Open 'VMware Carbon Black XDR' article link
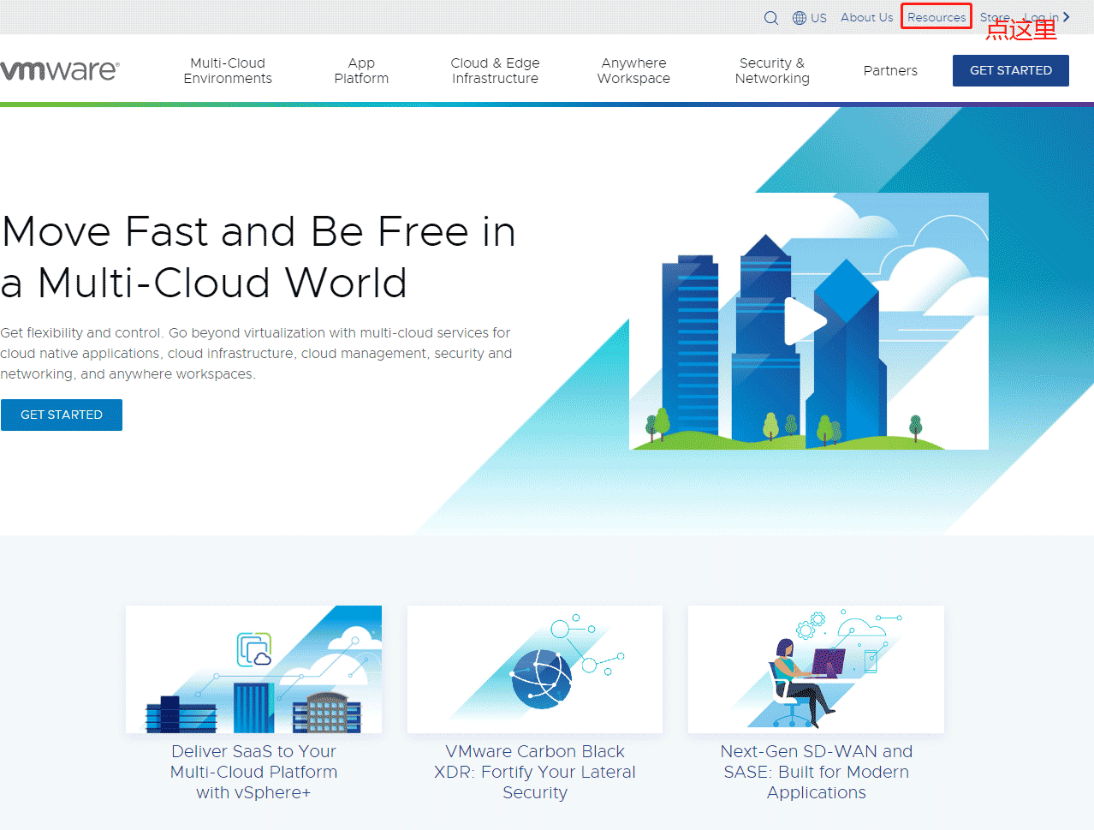Viewport: 1094px width, 830px height. coord(535,772)
